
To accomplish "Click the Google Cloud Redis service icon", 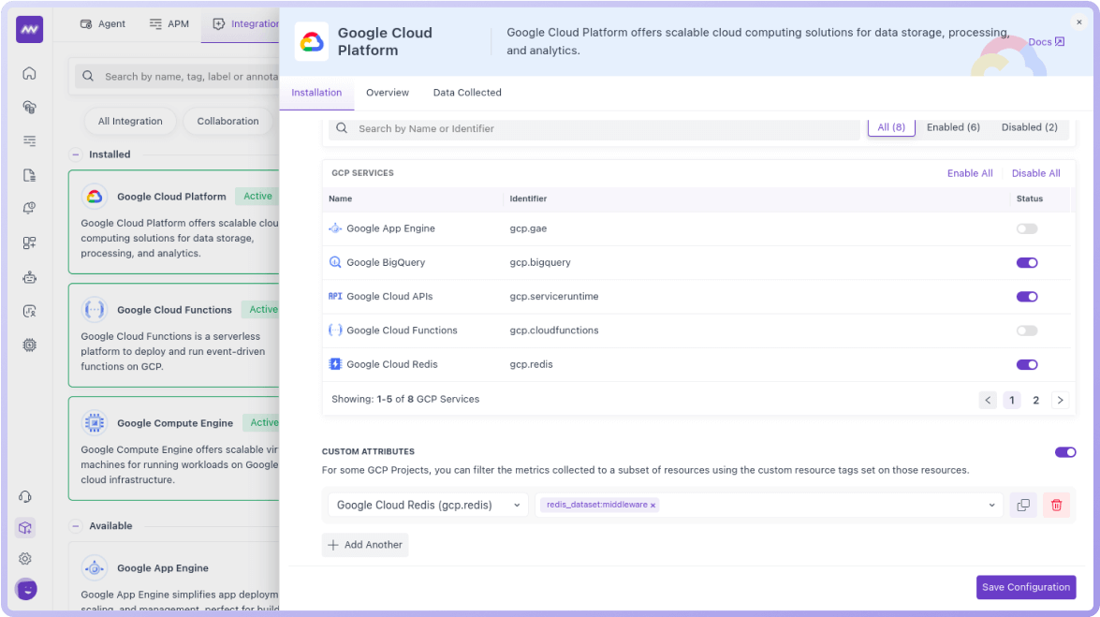I will click(x=335, y=364).
